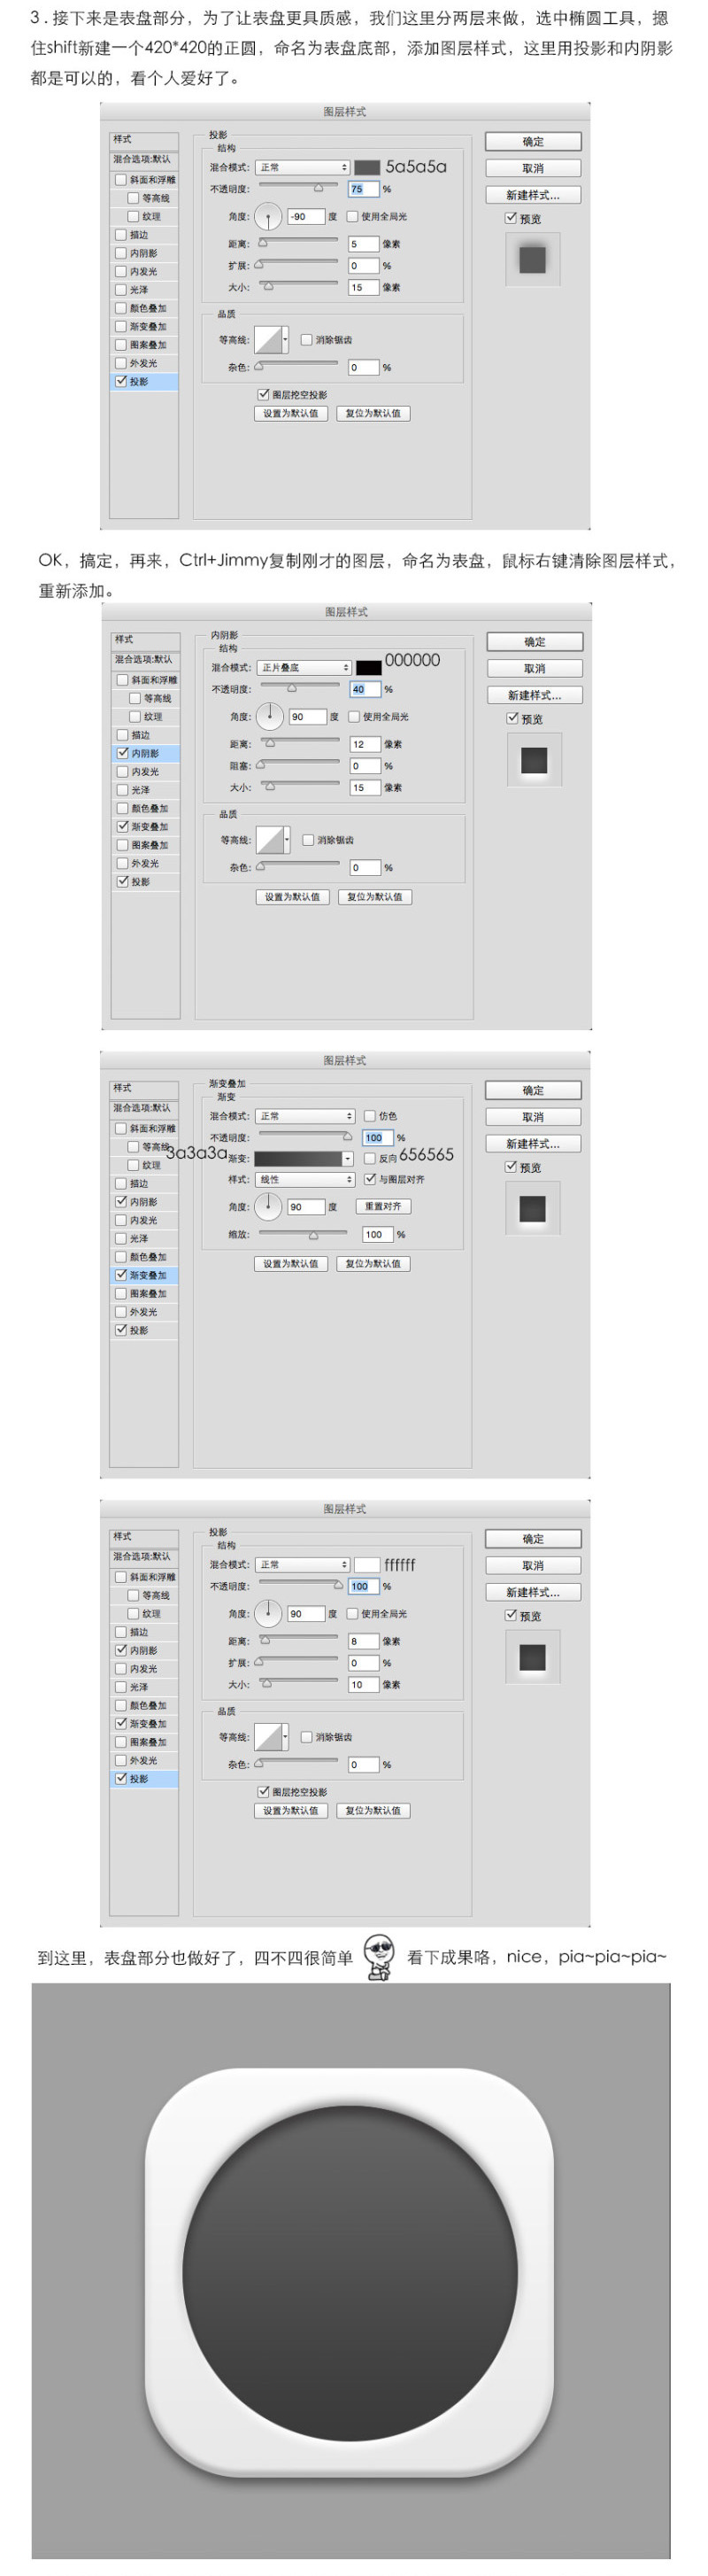The height and width of the screenshot is (2576, 708).
Task: Click the white ffffff shadow color swatch
Action: click(x=366, y=1564)
